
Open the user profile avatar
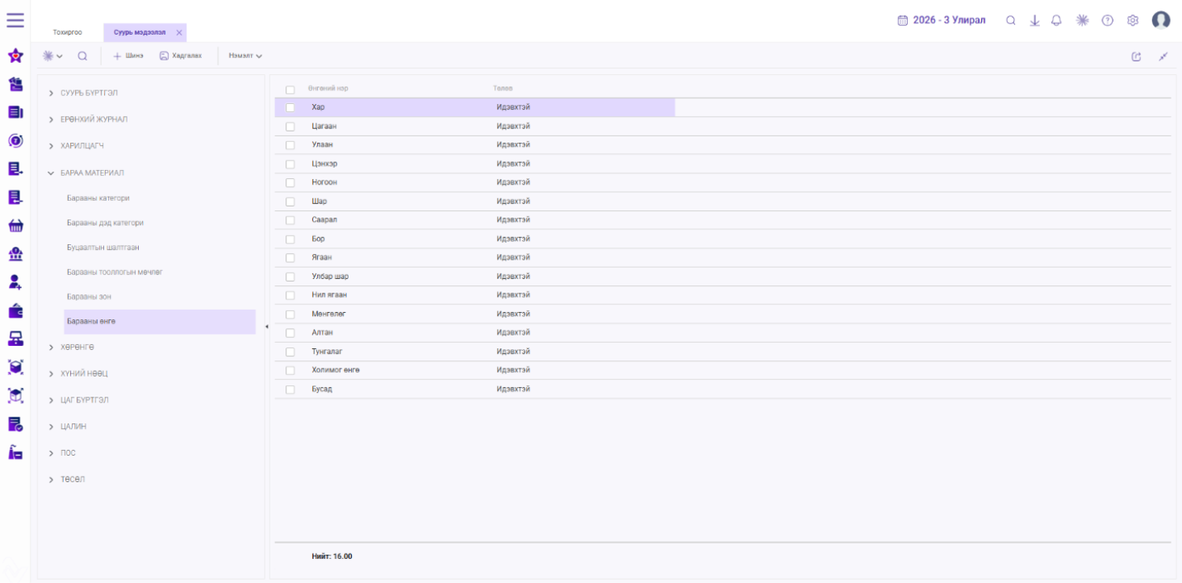(1161, 20)
